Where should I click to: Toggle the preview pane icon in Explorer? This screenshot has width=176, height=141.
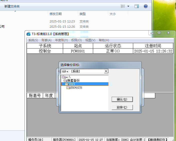(137, 6)
